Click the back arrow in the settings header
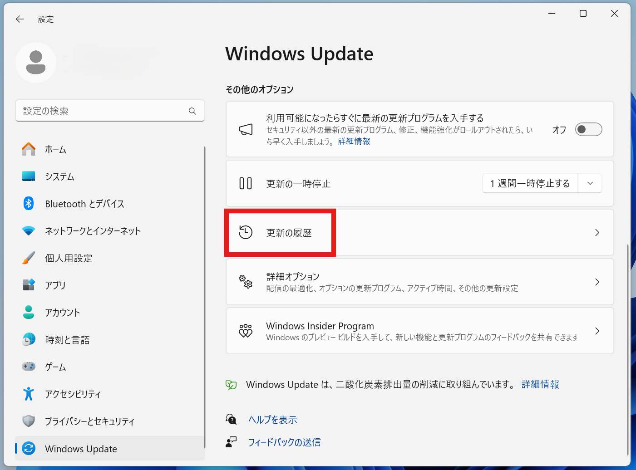Image resolution: width=636 pixels, height=470 pixels. [20, 19]
